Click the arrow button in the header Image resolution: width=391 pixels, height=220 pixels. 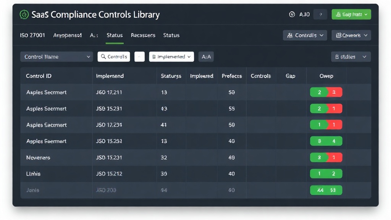(x=320, y=15)
